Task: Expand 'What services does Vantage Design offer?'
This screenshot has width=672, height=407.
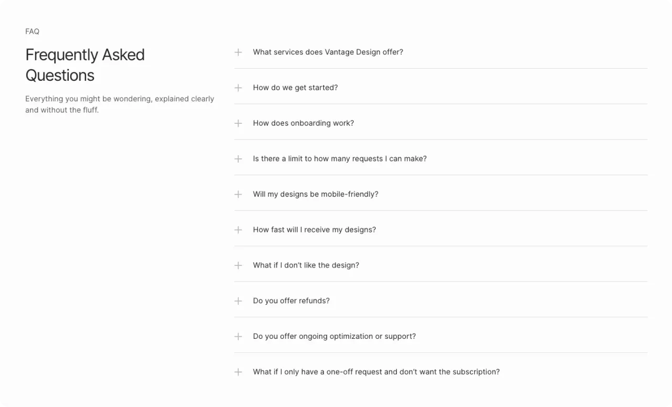Action: pos(441,52)
